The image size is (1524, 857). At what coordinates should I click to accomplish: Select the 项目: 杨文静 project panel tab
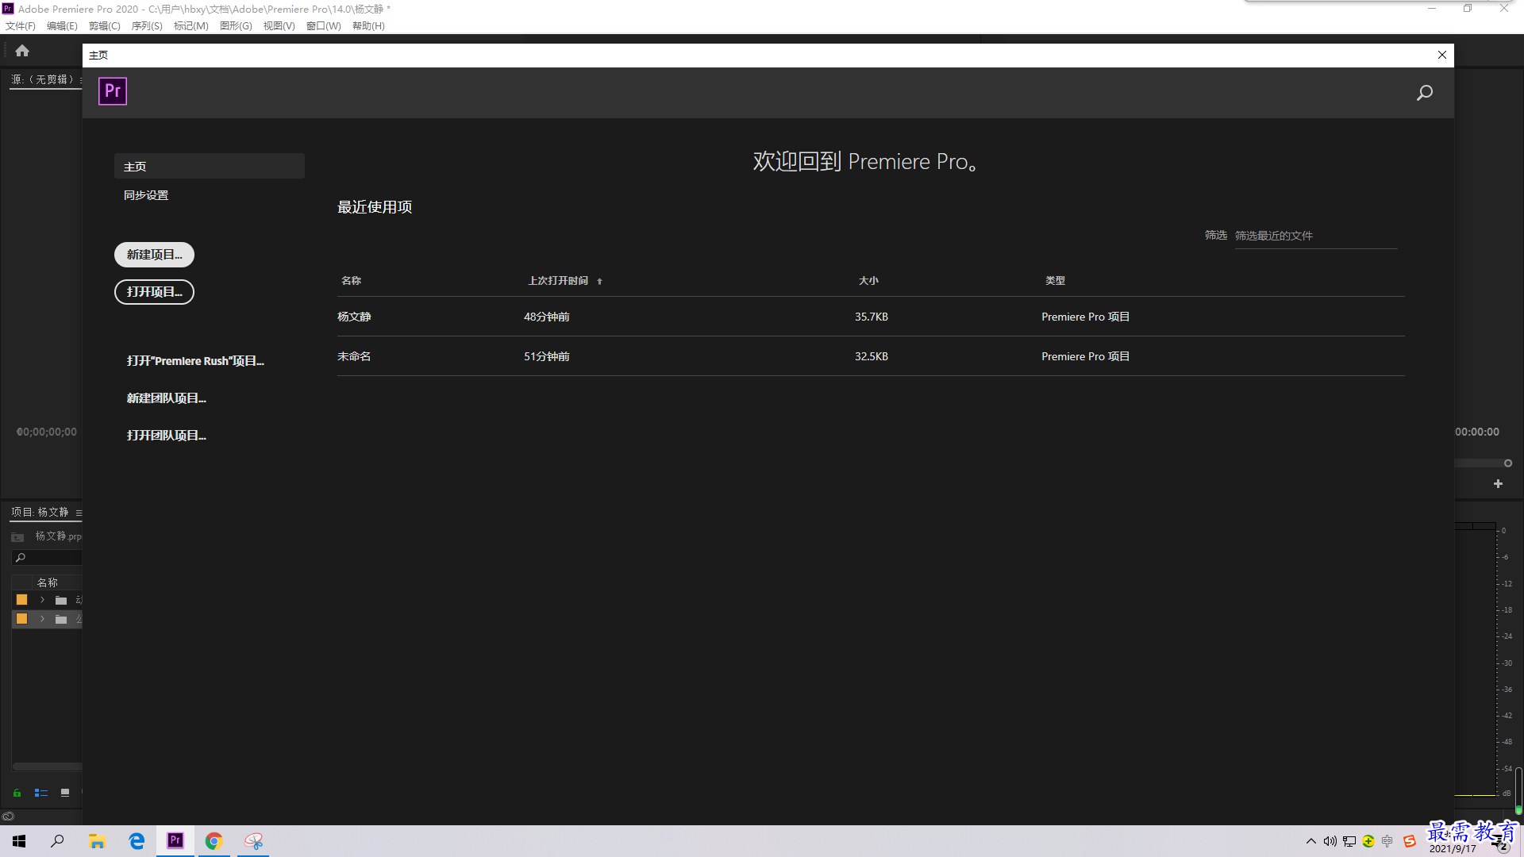point(40,513)
